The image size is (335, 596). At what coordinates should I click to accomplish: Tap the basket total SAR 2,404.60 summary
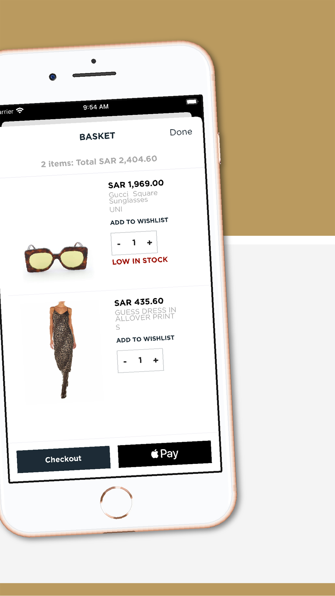99,161
